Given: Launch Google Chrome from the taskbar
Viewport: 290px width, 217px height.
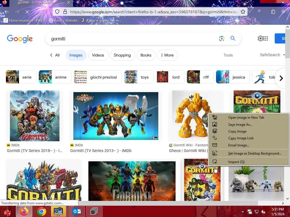Looking at the screenshot, I should [x=41, y=211].
